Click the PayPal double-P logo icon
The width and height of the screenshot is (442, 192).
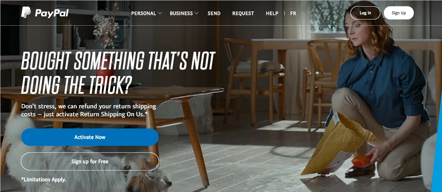coord(26,12)
